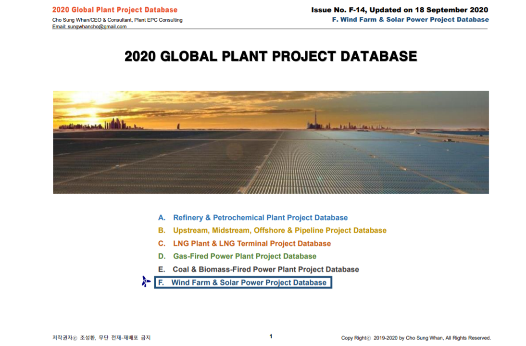Select the boxed Wind Farm & Solar Power entry
Viewport: 526px width, 346px height.
click(243, 282)
